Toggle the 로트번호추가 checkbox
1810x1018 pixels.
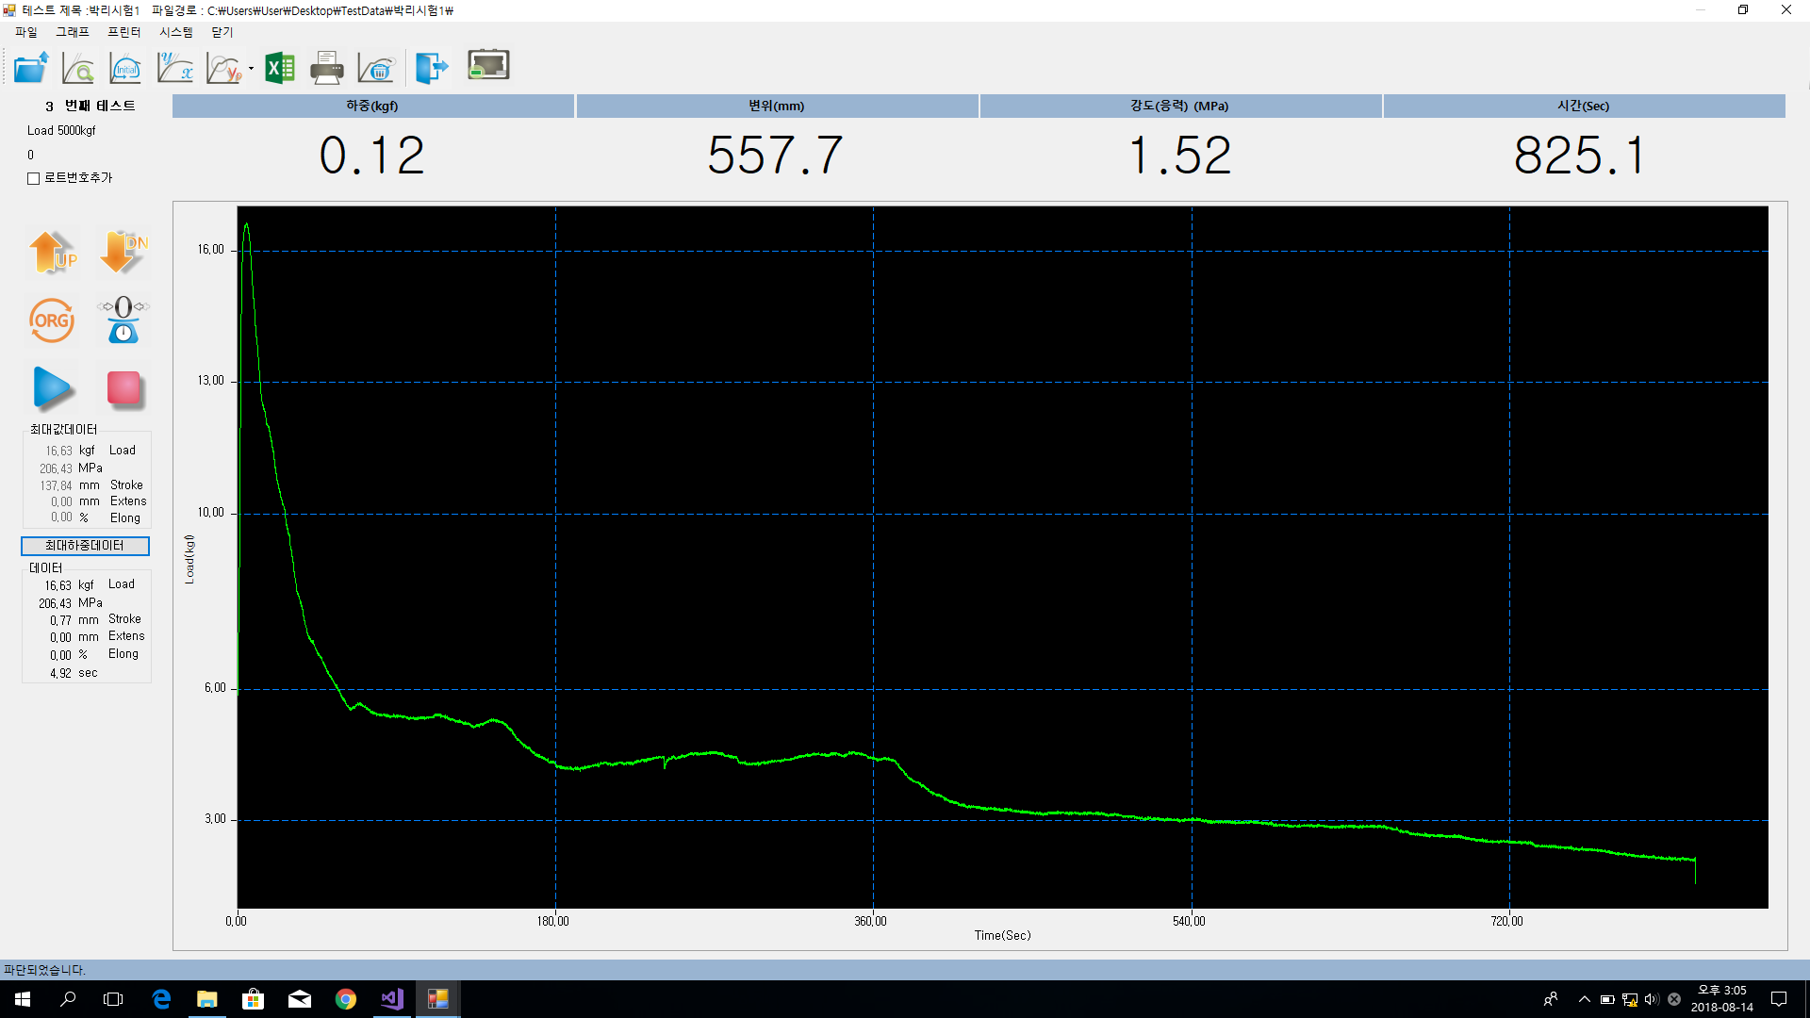tap(34, 178)
